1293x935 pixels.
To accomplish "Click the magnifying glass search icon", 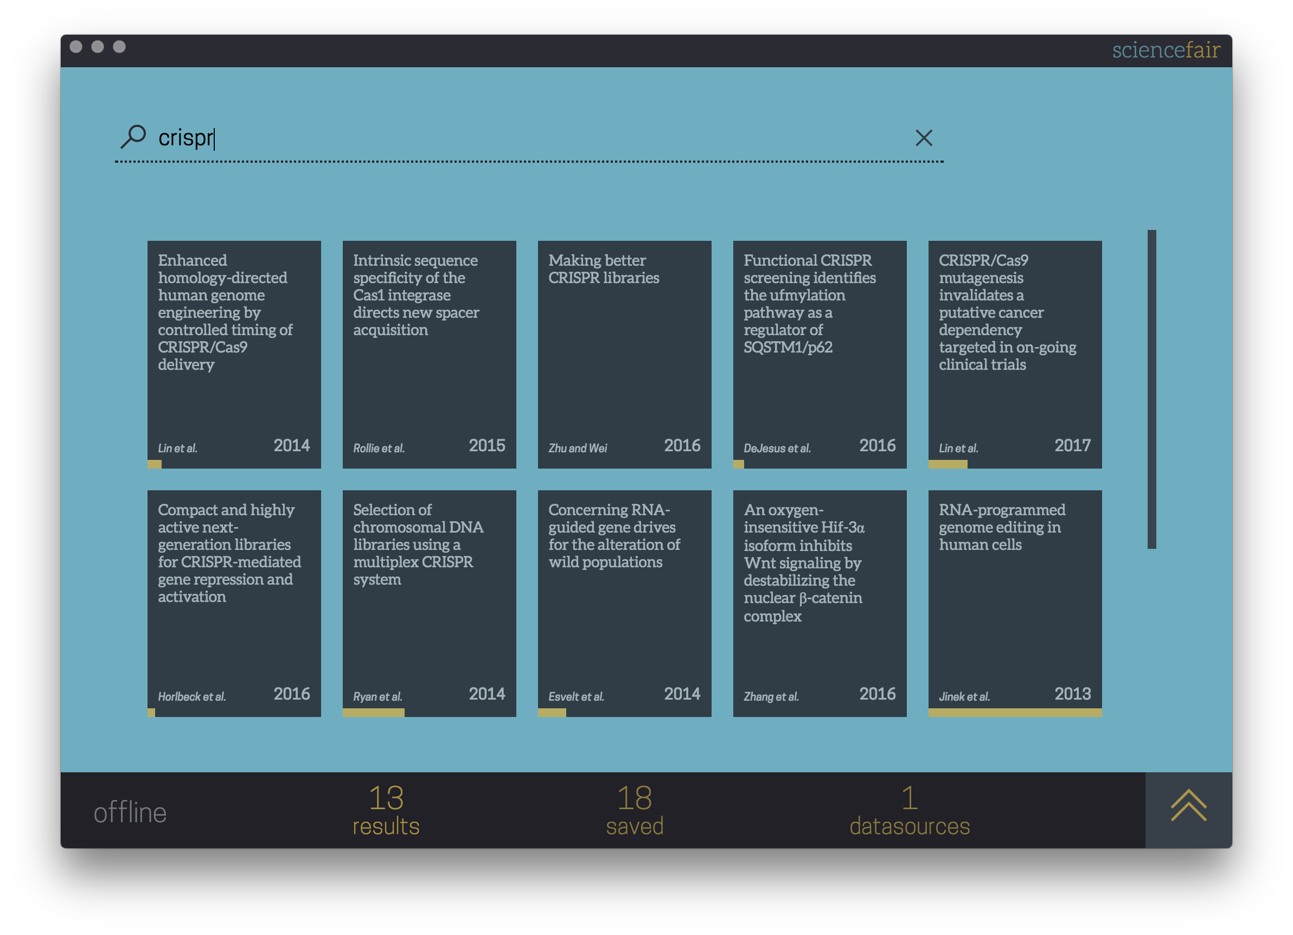I will 133,137.
